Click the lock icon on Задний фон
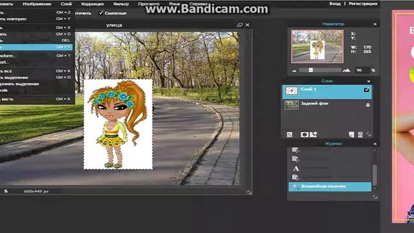414x233 pixels. 368,105
